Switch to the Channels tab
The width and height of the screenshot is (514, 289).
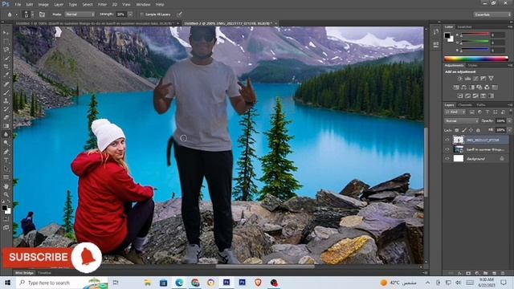coord(465,105)
